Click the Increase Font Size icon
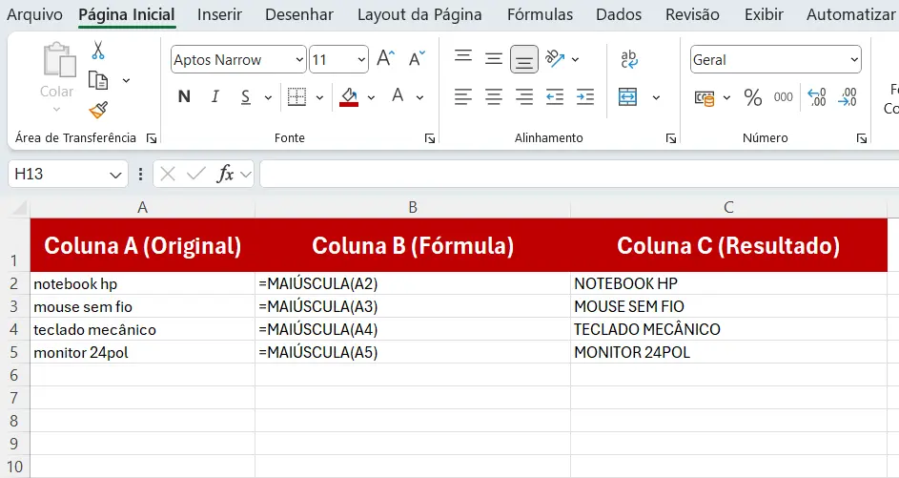This screenshot has height=478, width=899. point(385,59)
